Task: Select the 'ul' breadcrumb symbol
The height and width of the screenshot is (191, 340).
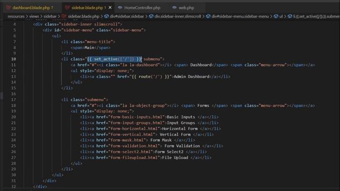Action: [281, 16]
